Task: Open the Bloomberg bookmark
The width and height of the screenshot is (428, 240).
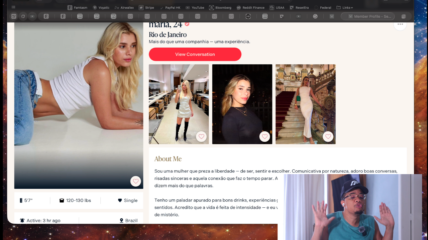Action: click(x=220, y=8)
